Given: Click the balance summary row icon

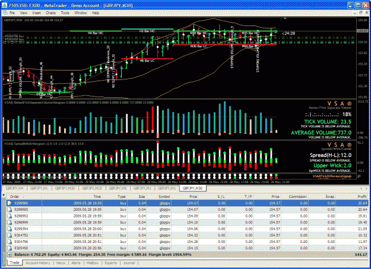Looking at the screenshot, I should [x=9, y=255].
